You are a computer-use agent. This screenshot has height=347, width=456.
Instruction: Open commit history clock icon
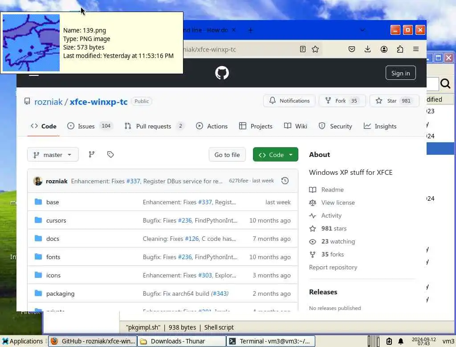[x=285, y=181]
